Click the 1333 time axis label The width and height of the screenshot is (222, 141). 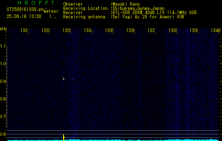(x=67, y=30)
